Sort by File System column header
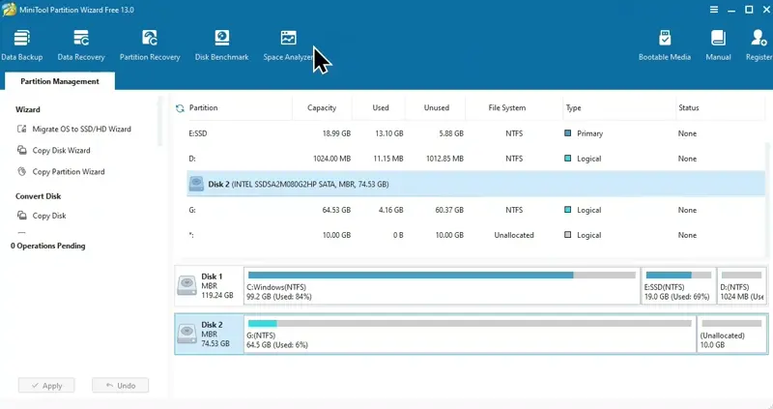773x409 pixels. click(x=506, y=107)
